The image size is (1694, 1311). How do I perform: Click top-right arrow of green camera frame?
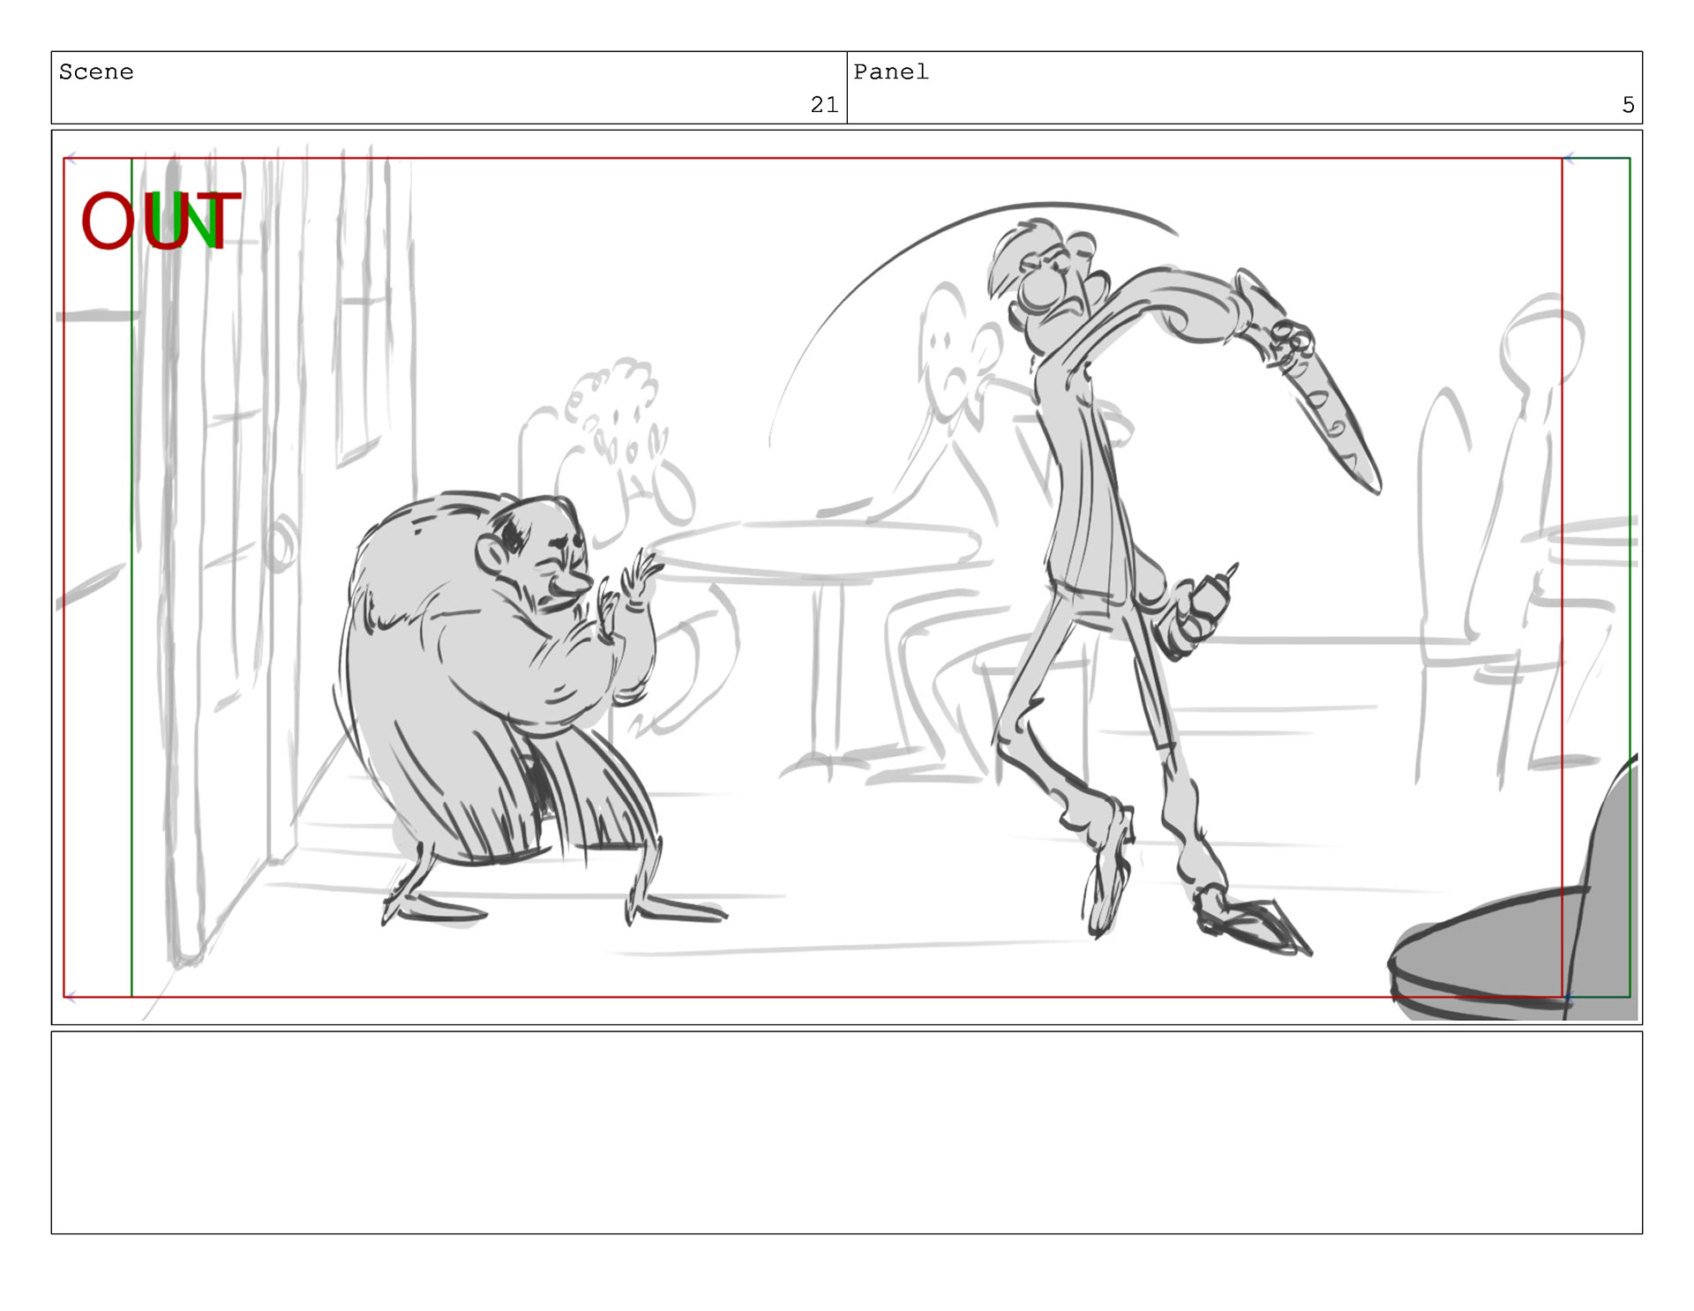[x=1569, y=159]
